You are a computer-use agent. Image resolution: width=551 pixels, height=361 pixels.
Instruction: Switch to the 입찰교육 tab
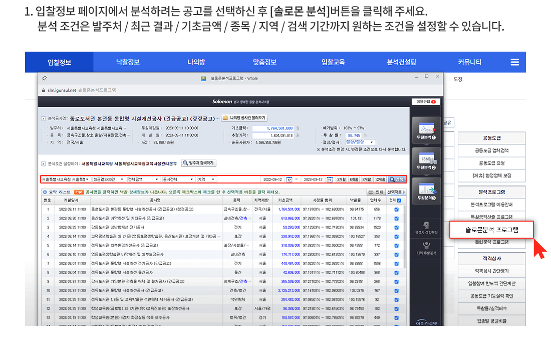pyautogui.click(x=333, y=62)
